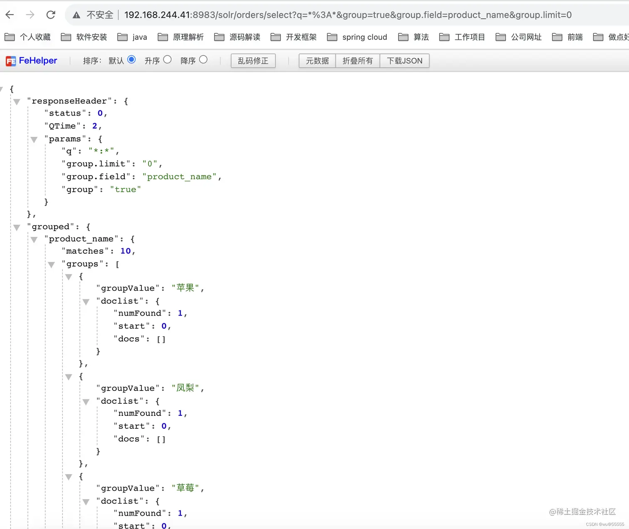Click the 乱码修正 button
Screen dimensions: 629x529
253,61
